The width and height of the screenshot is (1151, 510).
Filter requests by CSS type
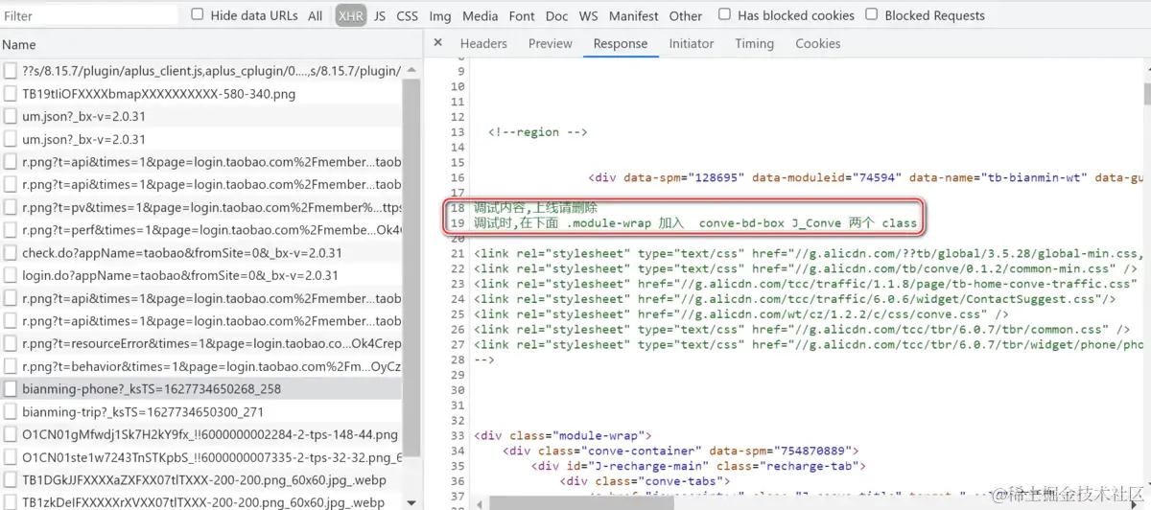coord(408,15)
